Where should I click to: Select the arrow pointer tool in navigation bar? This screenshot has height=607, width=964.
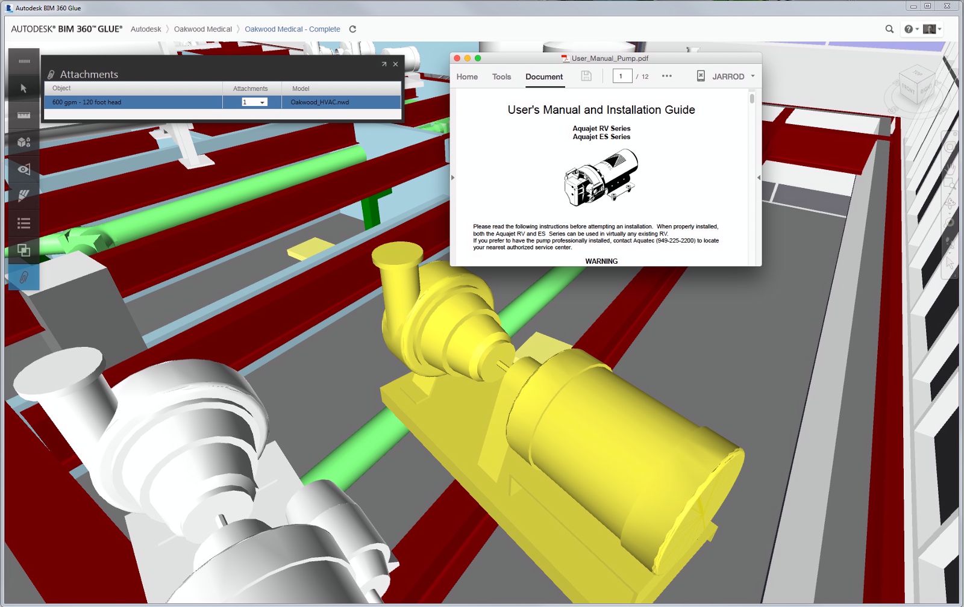[950, 263]
